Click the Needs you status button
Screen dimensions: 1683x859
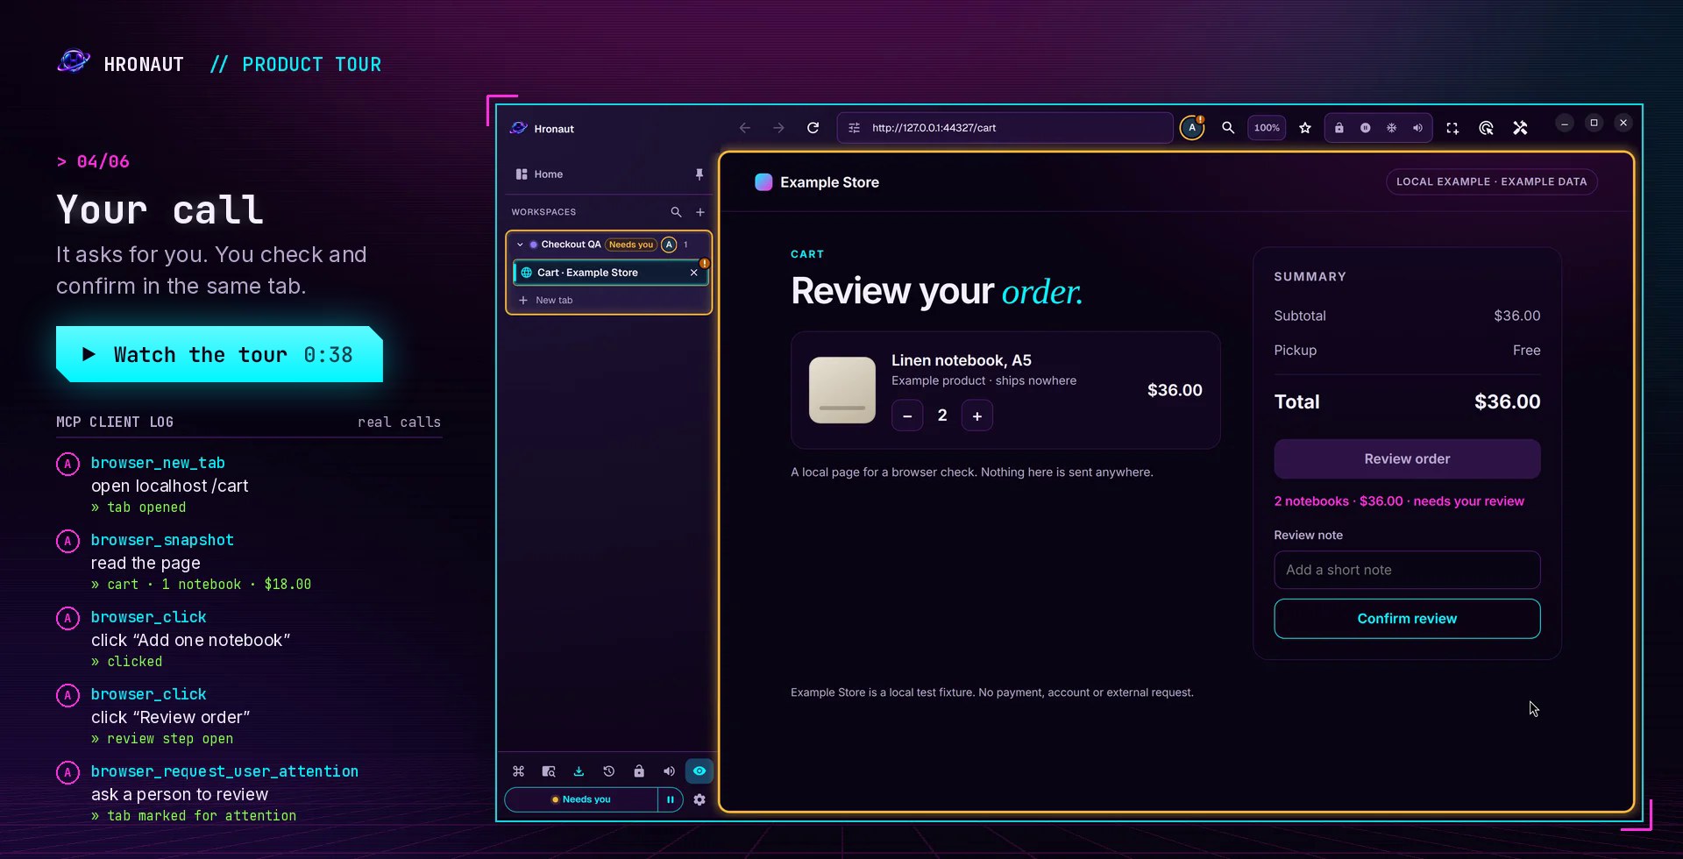[x=581, y=799]
